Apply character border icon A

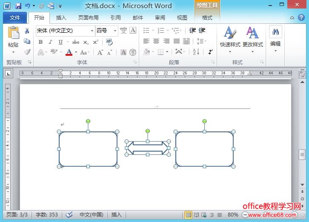133,31
